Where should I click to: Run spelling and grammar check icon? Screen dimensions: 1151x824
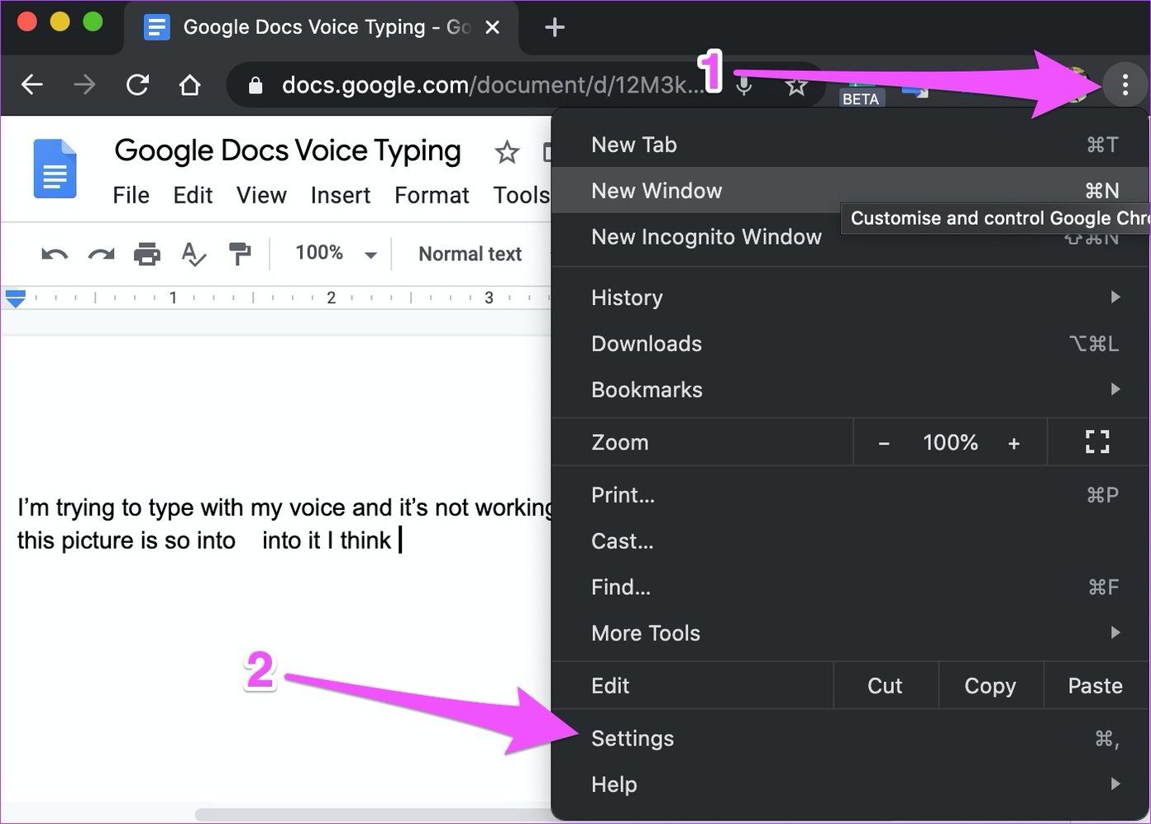pos(193,254)
